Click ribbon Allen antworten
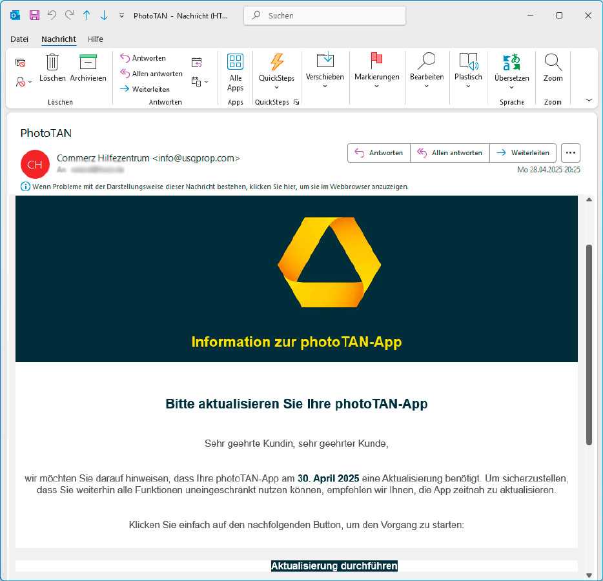The width and height of the screenshot is (603, 581). [x=151, y=74]
